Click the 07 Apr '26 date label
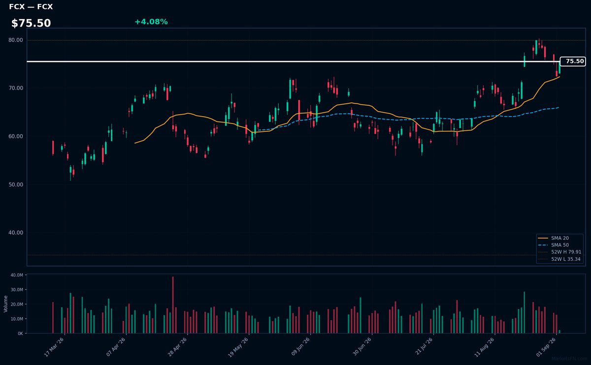This screenshot has width=591, height=365. [x=116, y=346]
